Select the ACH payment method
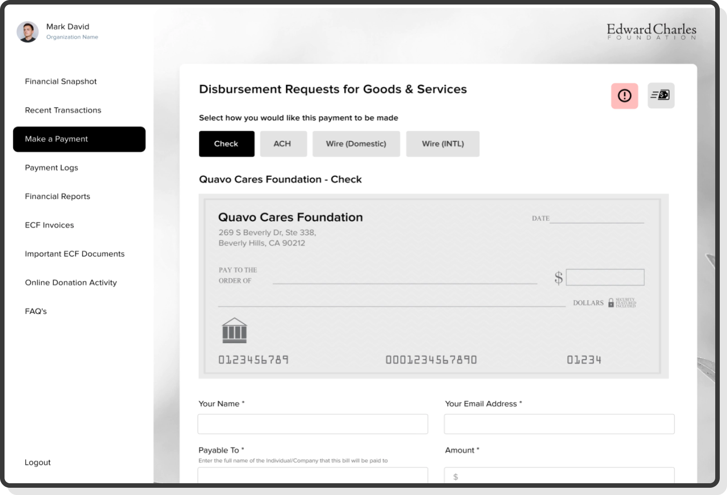 click(x=283, y=143)
